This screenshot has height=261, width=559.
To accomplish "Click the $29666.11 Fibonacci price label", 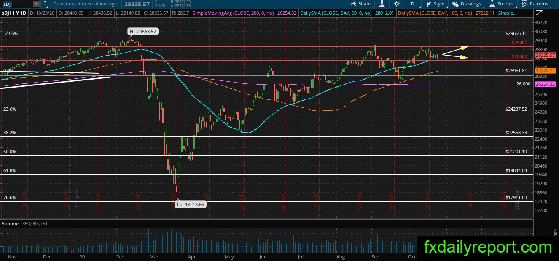I will click(x=516, y=33).
